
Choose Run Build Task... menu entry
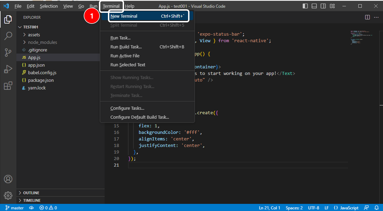click(x=147, y=47)
